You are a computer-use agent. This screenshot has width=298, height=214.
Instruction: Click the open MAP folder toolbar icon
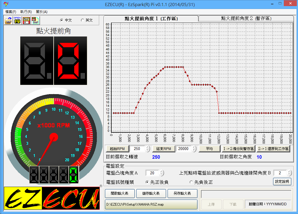click(8, 21)
